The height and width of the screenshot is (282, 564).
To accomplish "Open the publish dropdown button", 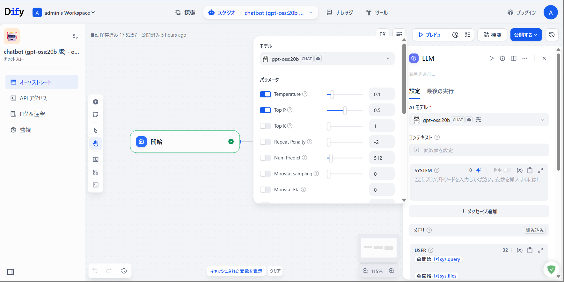I will coord(526,35).
